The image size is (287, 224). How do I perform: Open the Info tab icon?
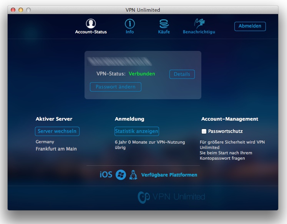coord(130,24)
